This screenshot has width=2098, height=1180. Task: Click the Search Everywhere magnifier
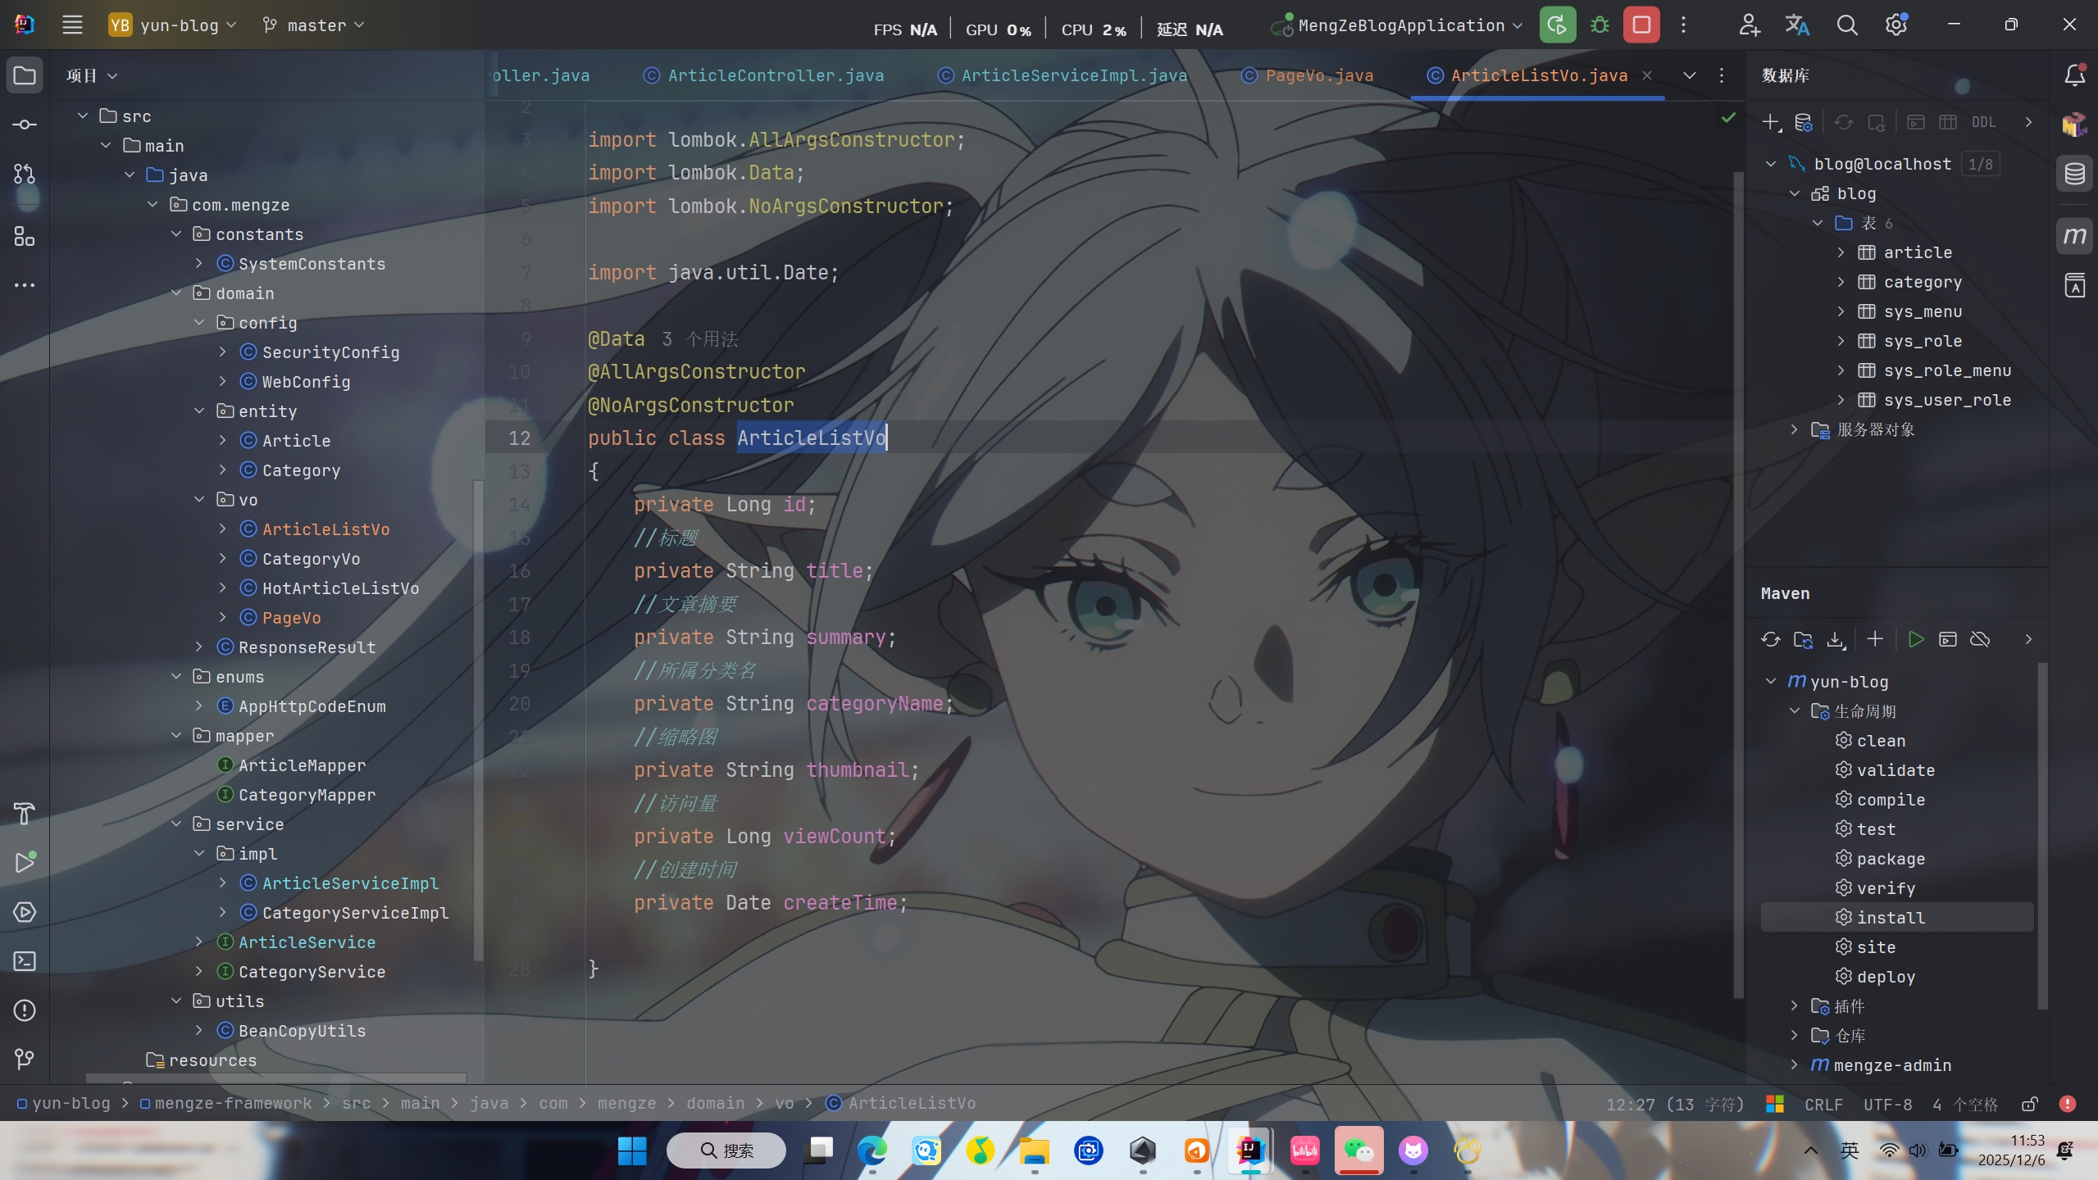coord(1846,25)
